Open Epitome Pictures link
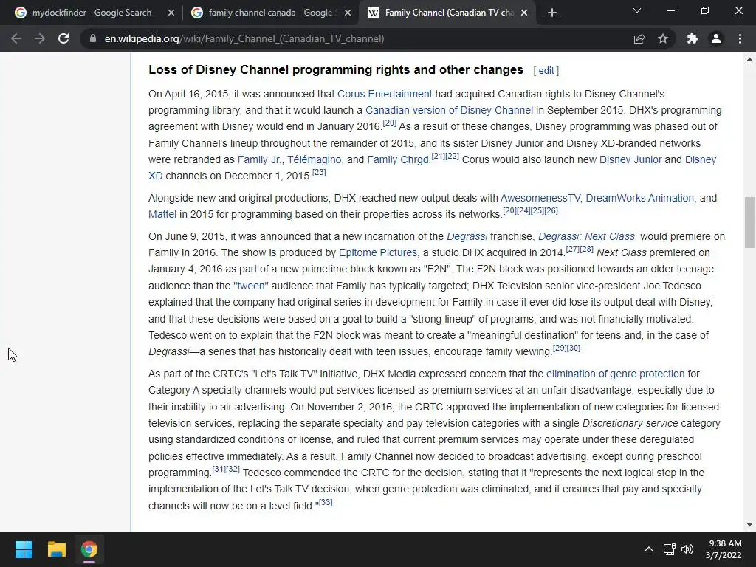The width and height of the screenshot is (756, 567). tap(378, 253)
